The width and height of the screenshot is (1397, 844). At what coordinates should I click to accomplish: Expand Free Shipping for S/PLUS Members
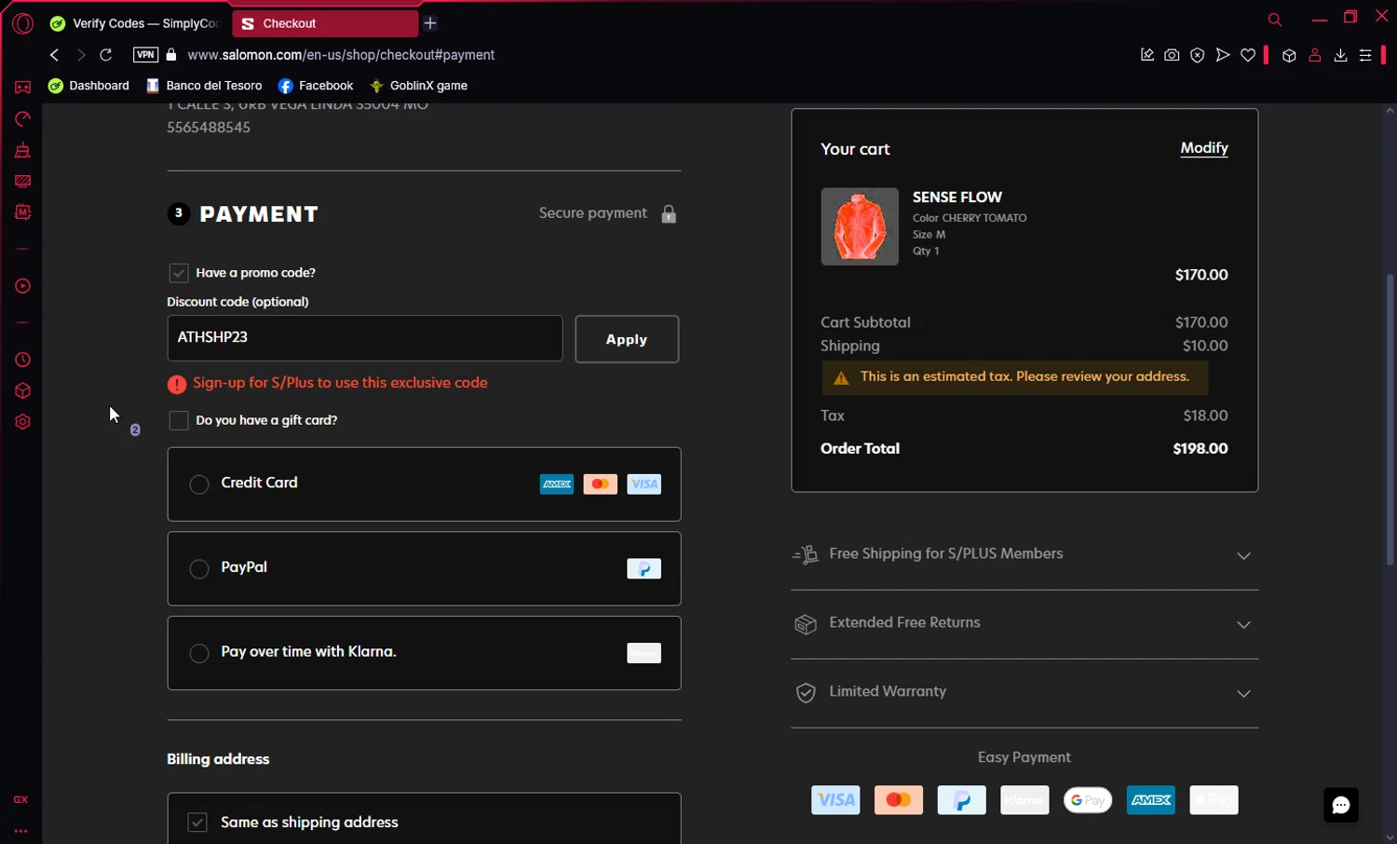[x=1024, y=555]
